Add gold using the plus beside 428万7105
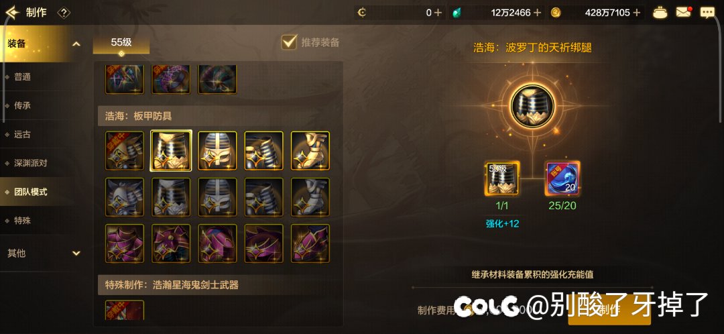The image size is (724, 334). [x=637, y=13]
